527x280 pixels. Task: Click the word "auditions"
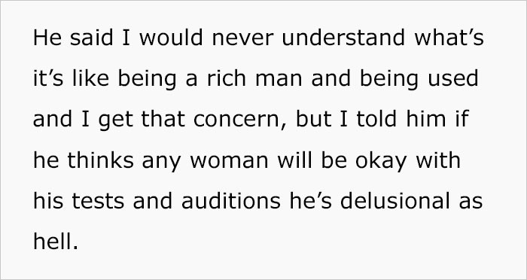tap(231, 201)
